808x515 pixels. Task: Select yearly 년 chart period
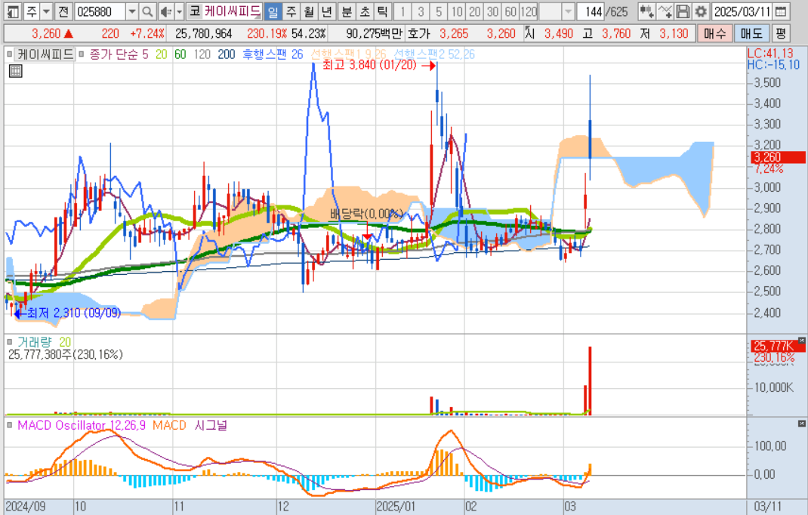pos(326,11)
